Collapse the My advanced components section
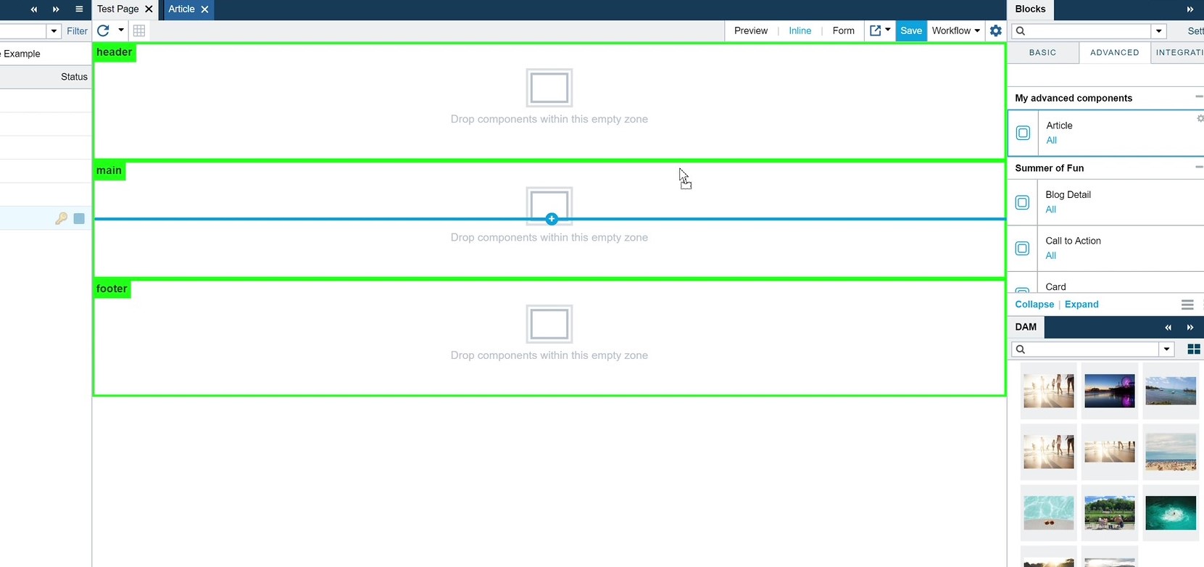Viewport: 1204px width, 567px height. coord(1199,96)
